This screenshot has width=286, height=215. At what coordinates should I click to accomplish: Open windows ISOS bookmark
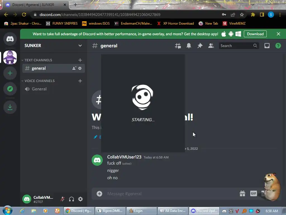[x=96, y=24]
